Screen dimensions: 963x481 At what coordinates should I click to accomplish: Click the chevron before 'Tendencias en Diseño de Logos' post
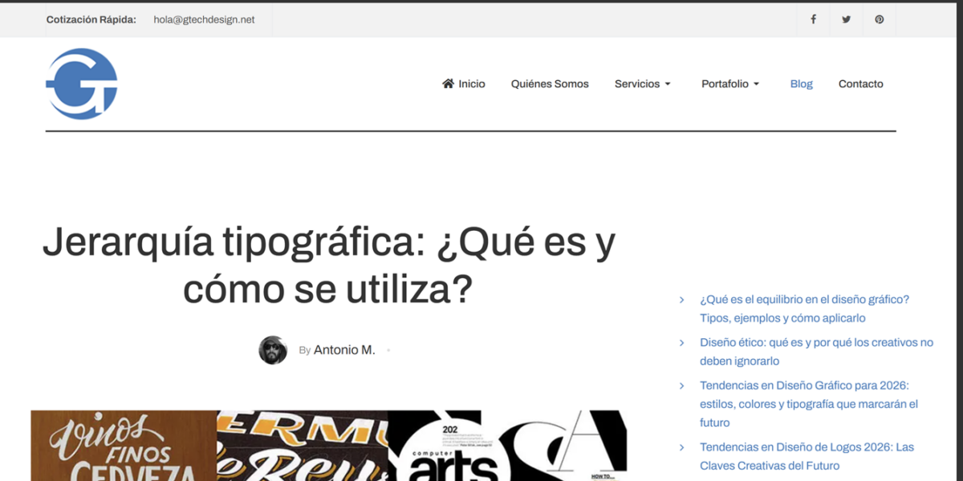click(x=682, y=447)
